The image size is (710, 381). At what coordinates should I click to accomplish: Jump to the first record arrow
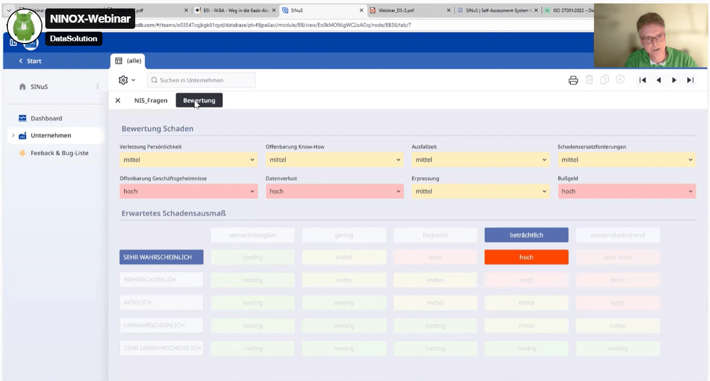pos(643,80)
